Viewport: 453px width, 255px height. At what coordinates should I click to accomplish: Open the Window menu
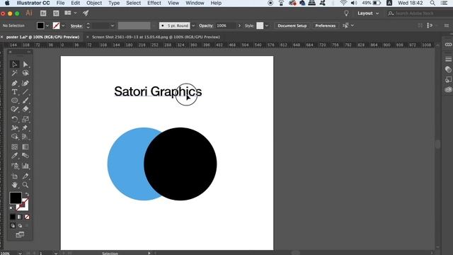click(195, 3)
